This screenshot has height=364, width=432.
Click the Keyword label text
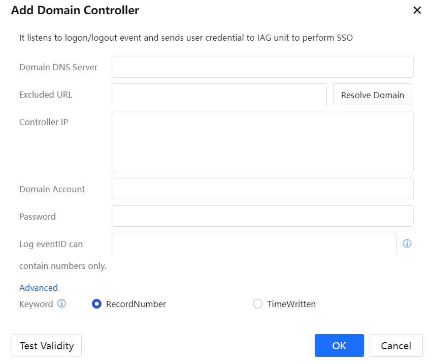coord(36,304)
